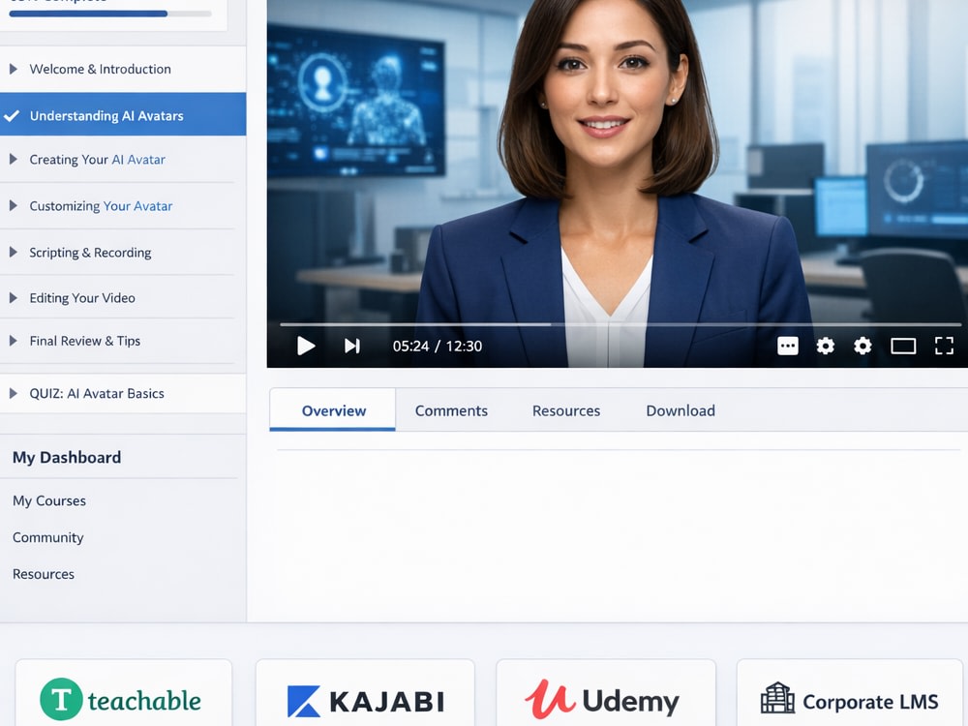Image resolution: width=968 pixels, height=726 pixels.
Task: Play the lesson video
Action: [306, 346]
